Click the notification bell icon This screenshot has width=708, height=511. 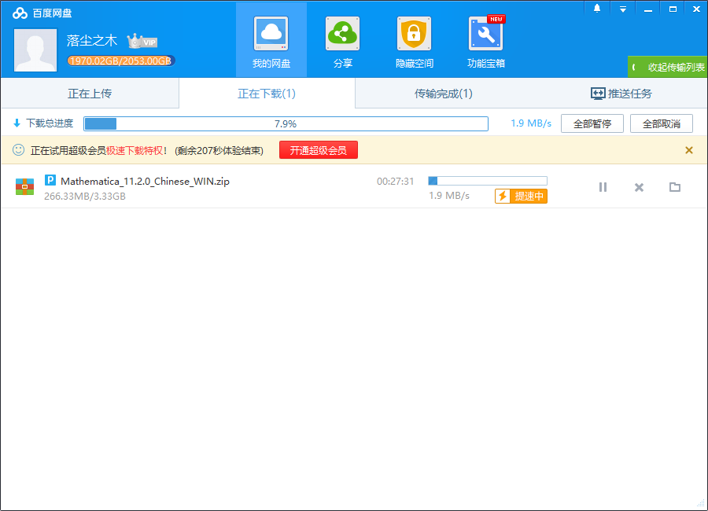point(597,9)
